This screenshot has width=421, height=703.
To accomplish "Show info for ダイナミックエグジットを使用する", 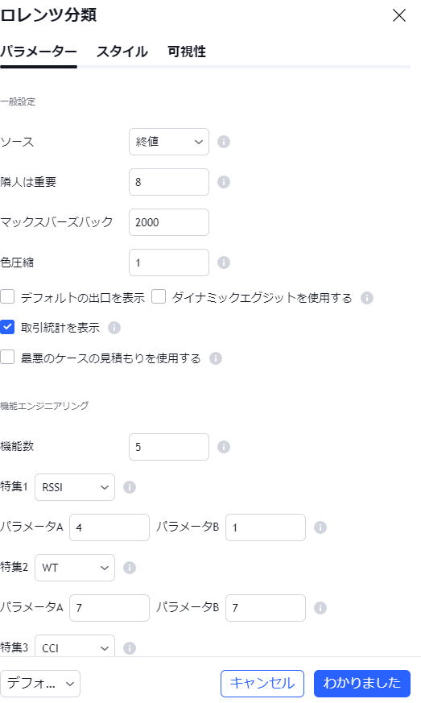I will 367,298.
